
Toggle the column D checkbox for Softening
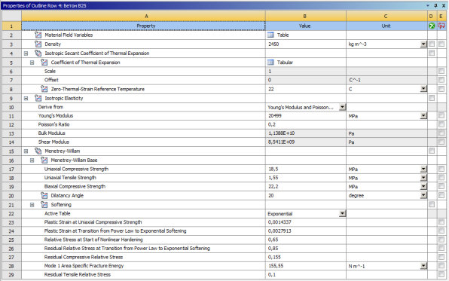[432, 204]
